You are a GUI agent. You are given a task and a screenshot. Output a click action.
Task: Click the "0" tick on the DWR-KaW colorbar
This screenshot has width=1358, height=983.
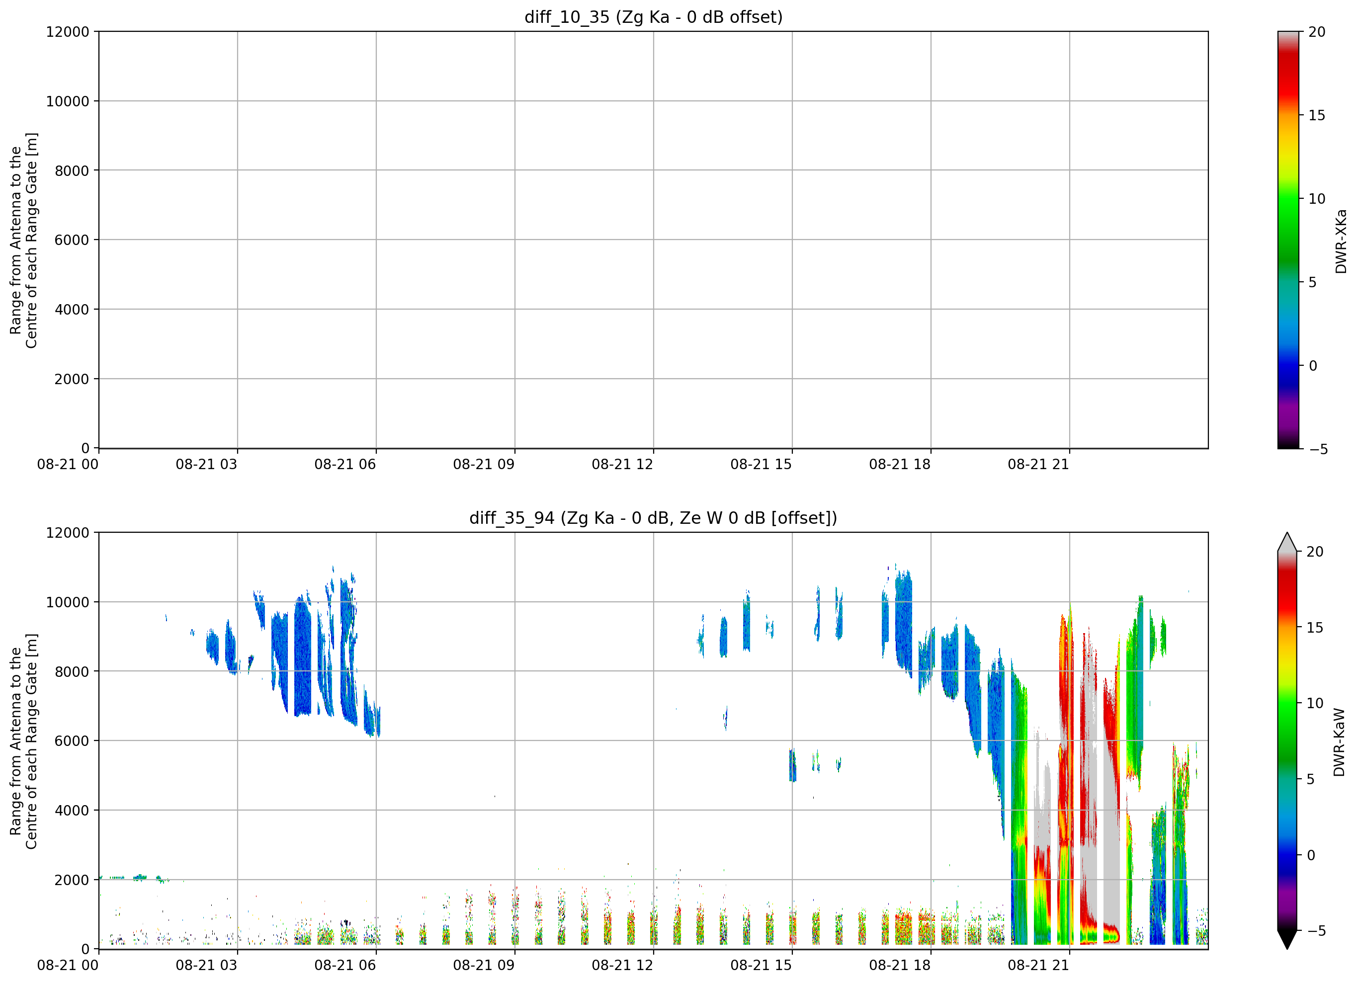pos(1311,855)
